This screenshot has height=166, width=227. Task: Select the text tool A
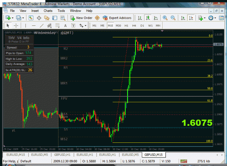pyautogui.click(x=65, y=26)
